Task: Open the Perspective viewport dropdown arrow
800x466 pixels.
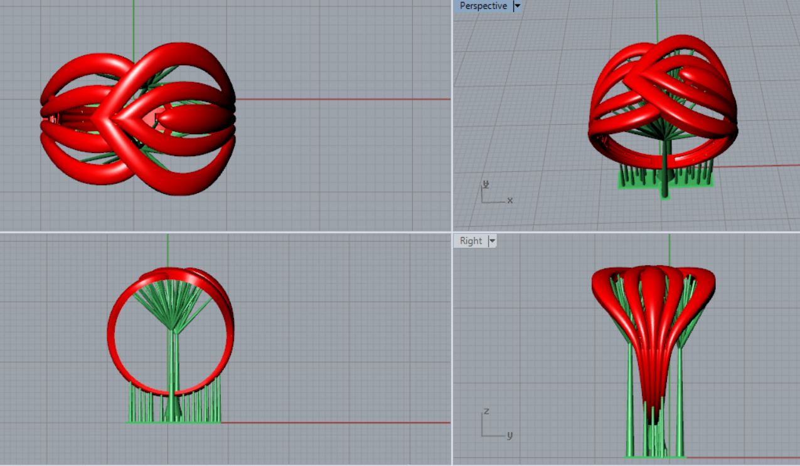Action: point(518,6)
